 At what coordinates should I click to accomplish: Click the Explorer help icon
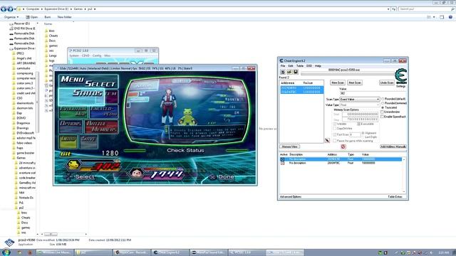(x=450, y=17)
